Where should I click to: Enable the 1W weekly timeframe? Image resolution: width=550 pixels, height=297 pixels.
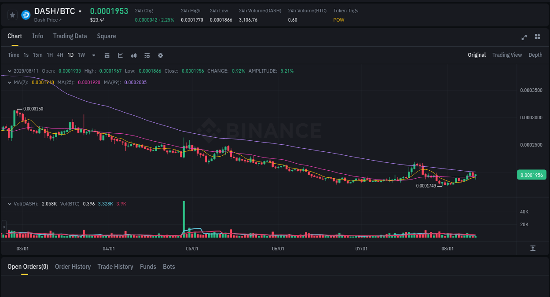(81, 55)
